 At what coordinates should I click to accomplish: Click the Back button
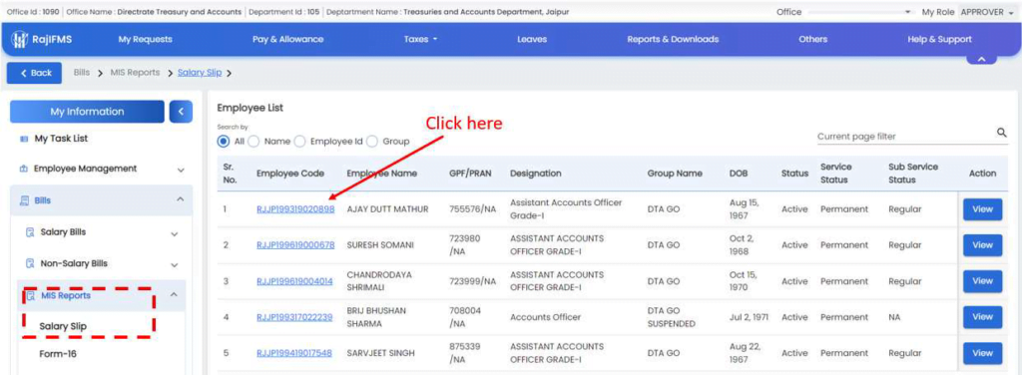point(34,73)
